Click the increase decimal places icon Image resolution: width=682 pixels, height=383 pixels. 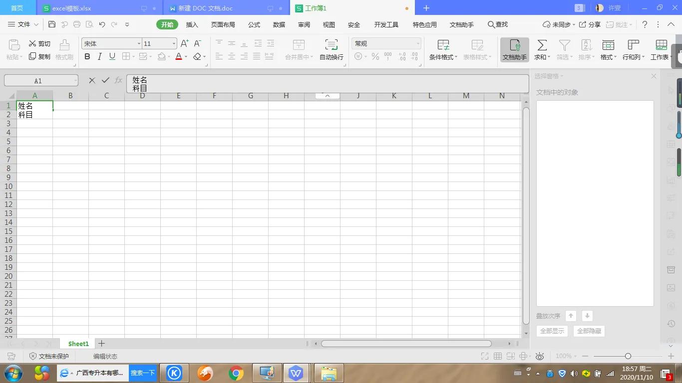[x=402, y=57]
